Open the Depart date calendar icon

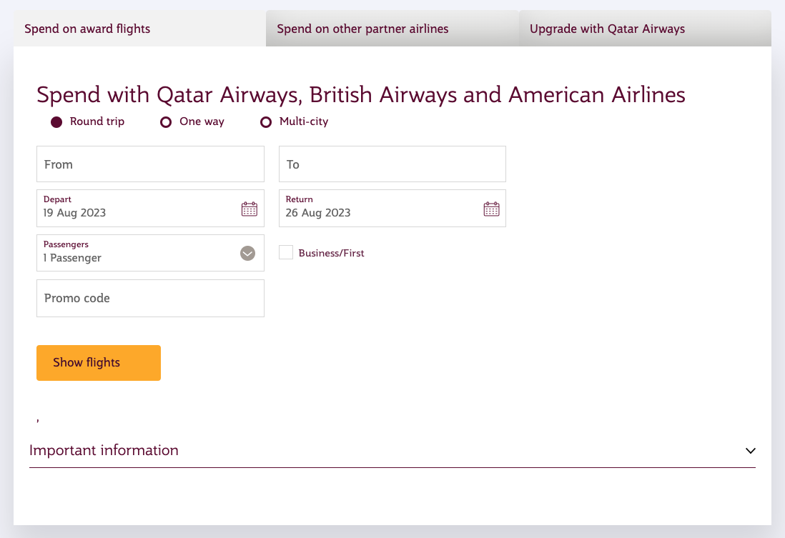pos(250,209)
